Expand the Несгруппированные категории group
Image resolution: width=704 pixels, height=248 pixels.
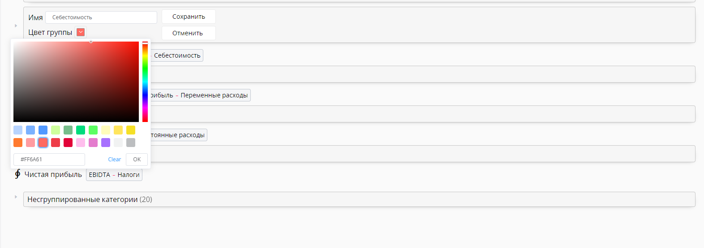tap(16, 197)
